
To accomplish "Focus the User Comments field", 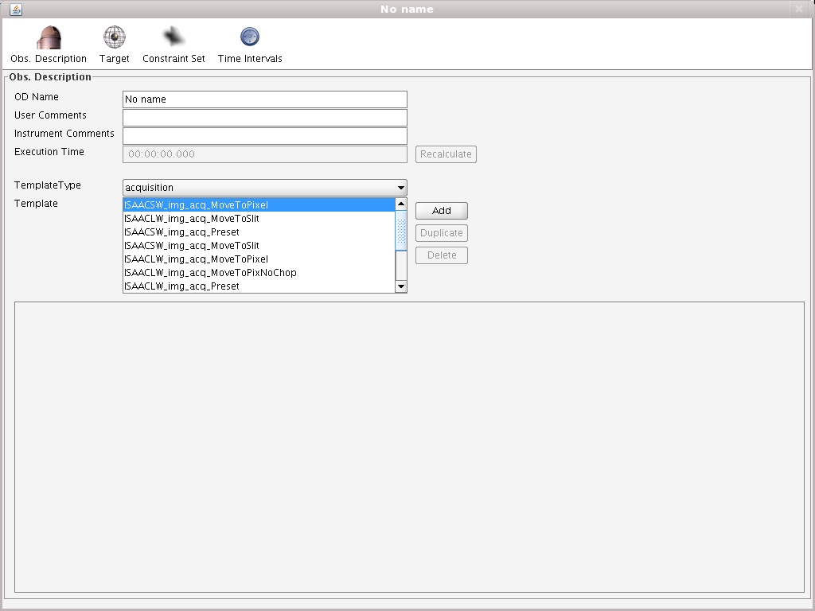I will [x=264, y=118].
